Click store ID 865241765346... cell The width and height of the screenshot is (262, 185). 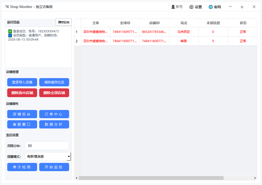[154, 32]
